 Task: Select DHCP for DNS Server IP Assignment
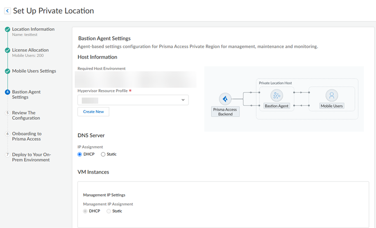[80, 154]
